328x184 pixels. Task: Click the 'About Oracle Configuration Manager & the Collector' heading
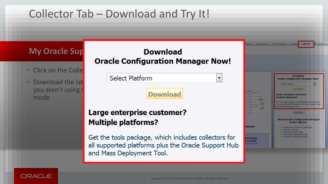coord(299,121)
